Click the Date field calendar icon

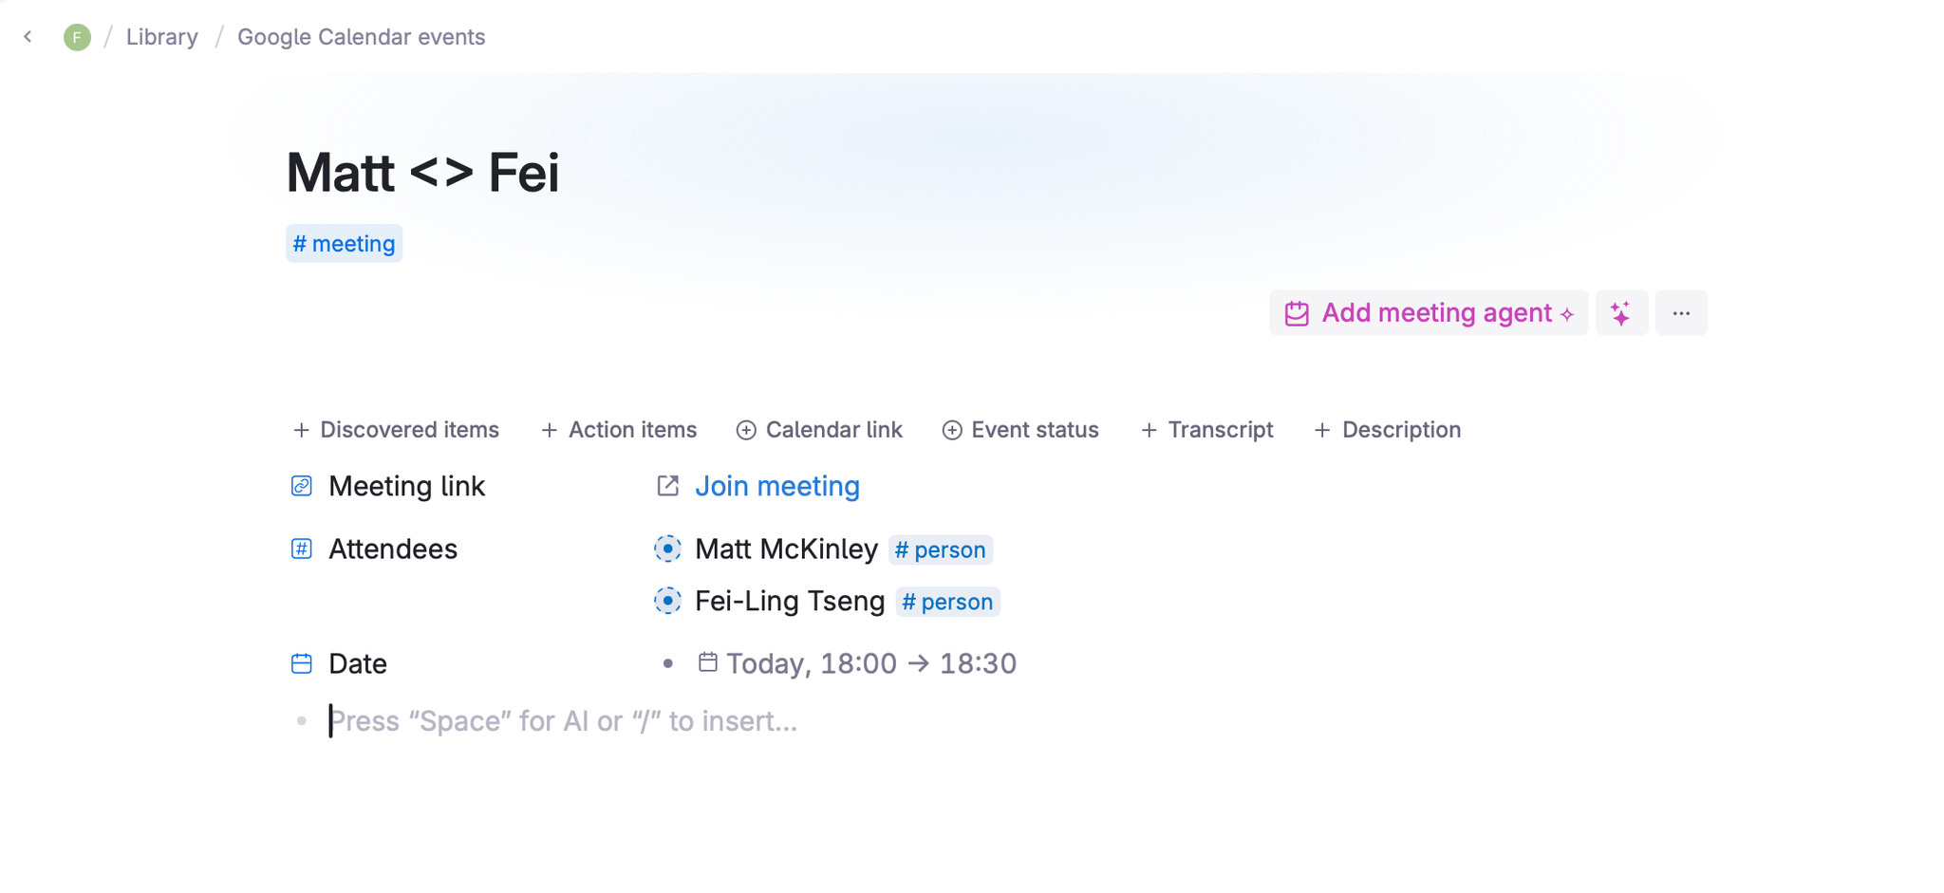click(302, 663)
